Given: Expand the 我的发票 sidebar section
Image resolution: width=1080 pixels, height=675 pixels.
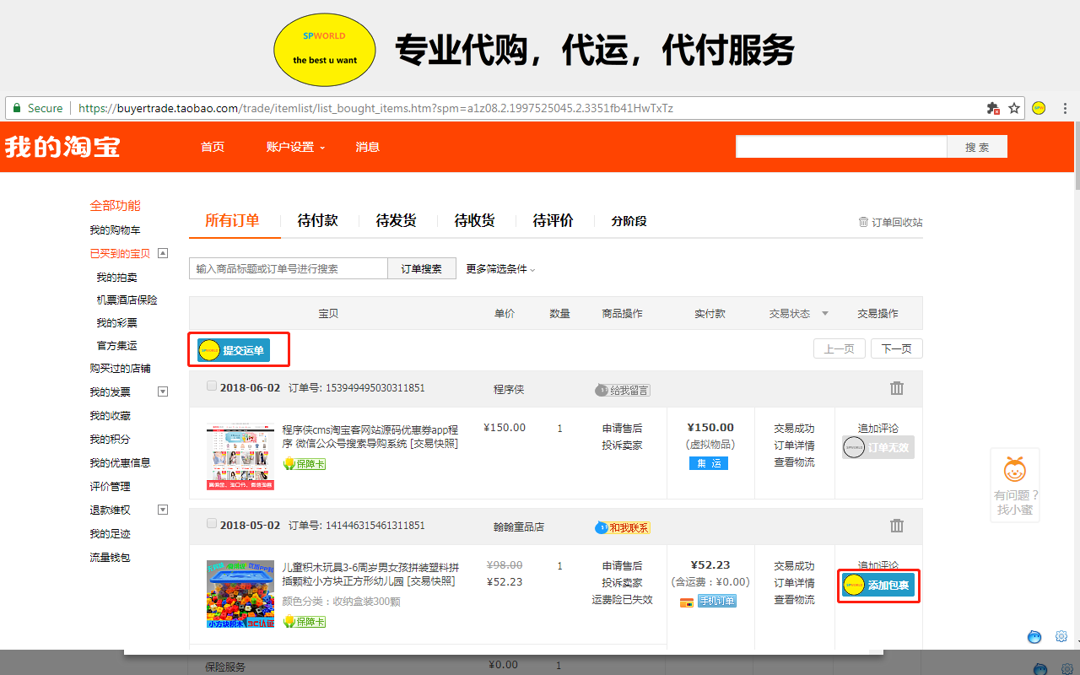Looking at the screenshot, I should tap(163, 391).
